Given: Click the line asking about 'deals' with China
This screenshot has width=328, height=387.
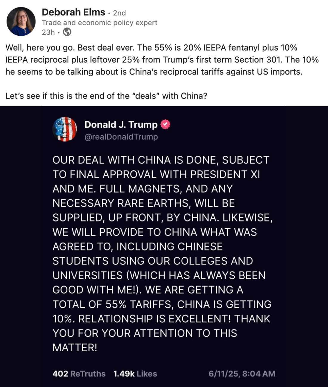Looking at the screenshot, I should (x=106, y=96).
